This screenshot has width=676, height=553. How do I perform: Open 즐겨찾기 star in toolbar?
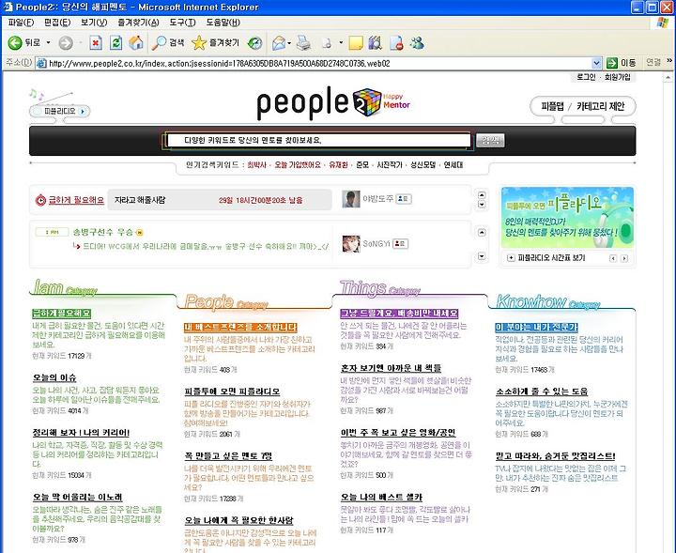coord(215,42)
